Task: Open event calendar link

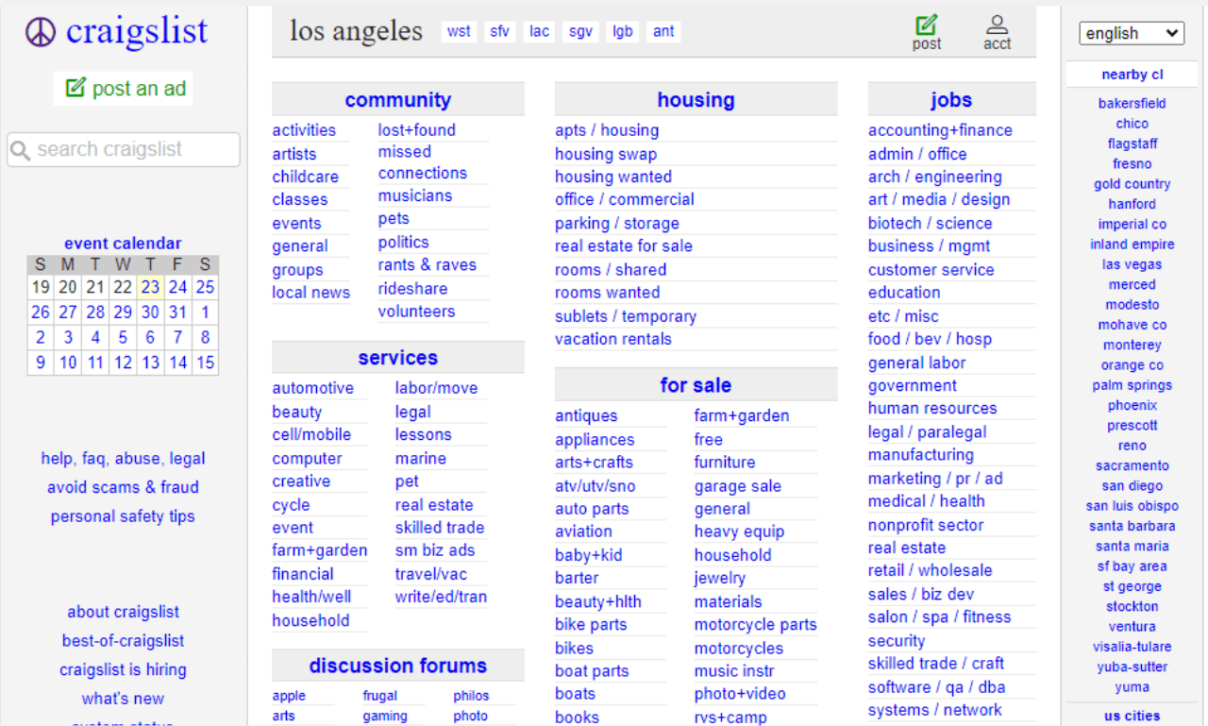Action: pyautogui.click(x=123, y=244)
